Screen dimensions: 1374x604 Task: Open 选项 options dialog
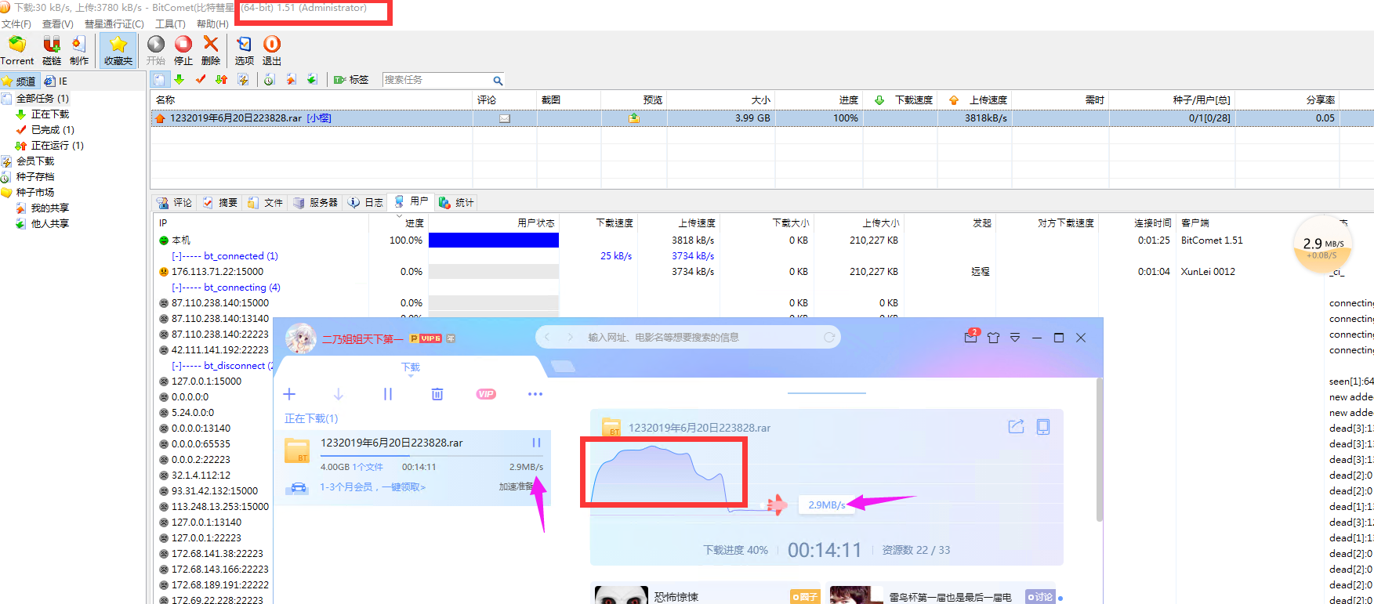[x=245, y=50]
